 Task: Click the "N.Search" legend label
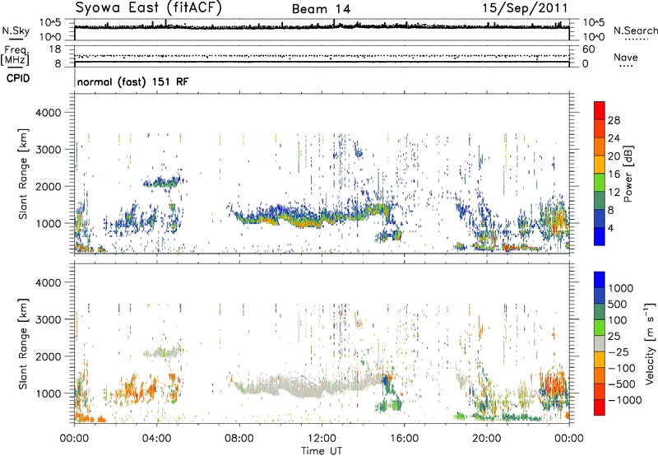point(635,30)
